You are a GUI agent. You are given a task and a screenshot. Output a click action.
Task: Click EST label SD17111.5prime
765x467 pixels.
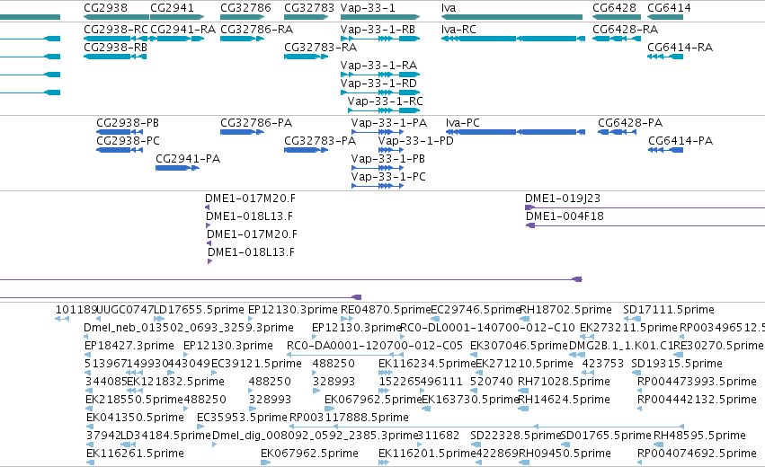tap(669, 310)
